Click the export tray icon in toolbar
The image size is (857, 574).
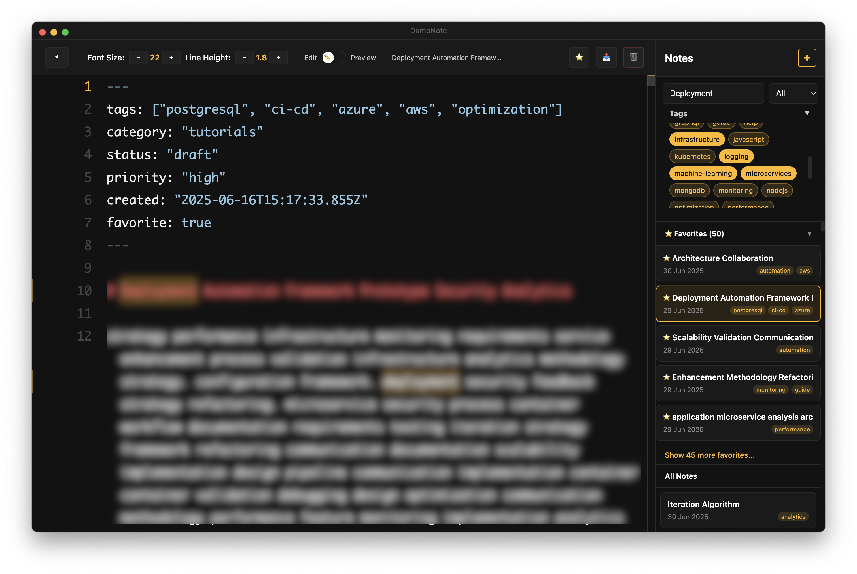pos(606,58)
